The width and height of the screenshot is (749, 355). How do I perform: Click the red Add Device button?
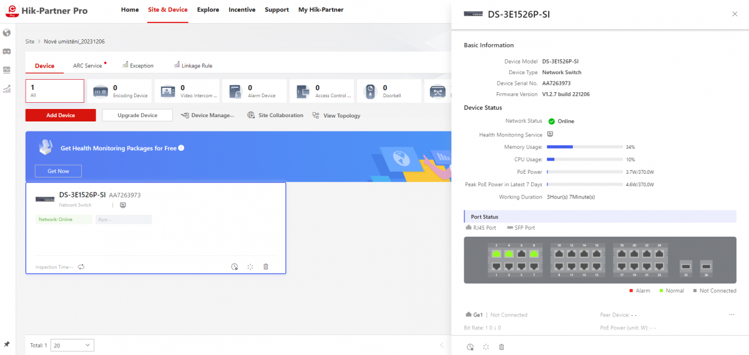[x=61, y=115]
